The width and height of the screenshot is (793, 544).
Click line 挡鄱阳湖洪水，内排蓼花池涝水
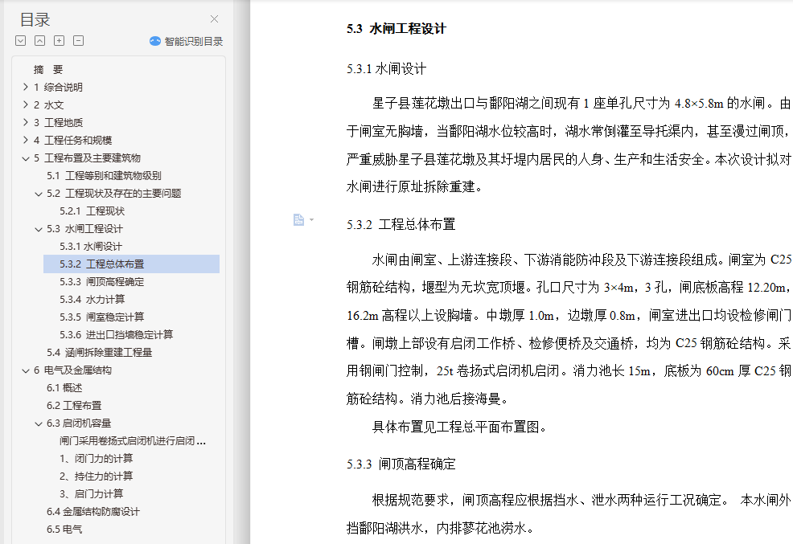coord(440,529)
